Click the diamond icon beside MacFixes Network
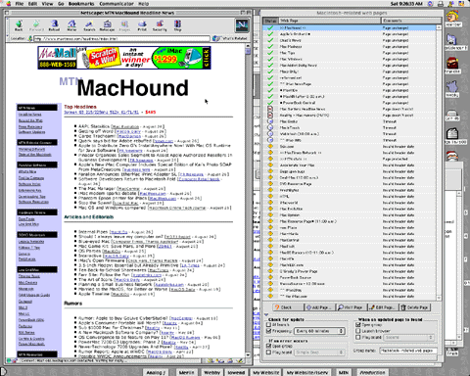This screenshot has height=376, width=470. tap(270, 153)
